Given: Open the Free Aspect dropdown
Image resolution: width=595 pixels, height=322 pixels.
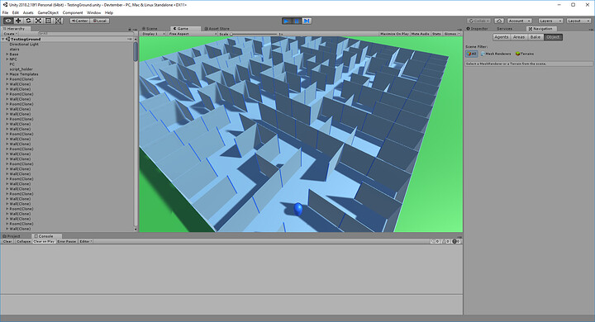Looking at the screenshot, I should [x=193, y=34].
